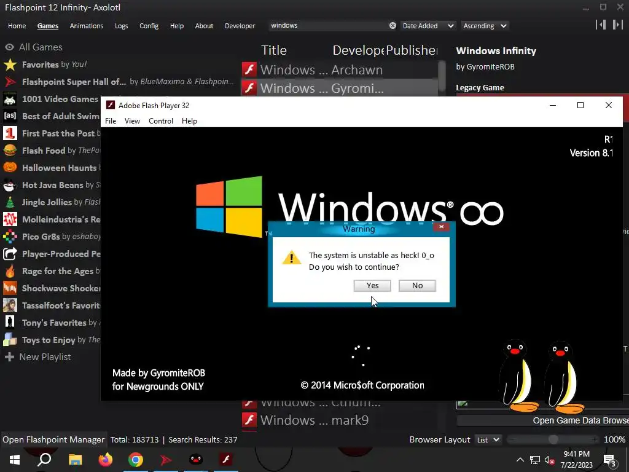This screenshot has height=472, width=629.
Task: Switch to Flashpoint launcher taskbar icon
Action: tap(166, 460)
